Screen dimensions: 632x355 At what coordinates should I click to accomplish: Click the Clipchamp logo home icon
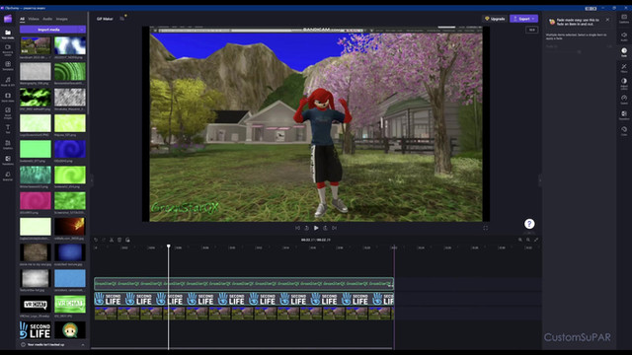click(x=8, y=19)
